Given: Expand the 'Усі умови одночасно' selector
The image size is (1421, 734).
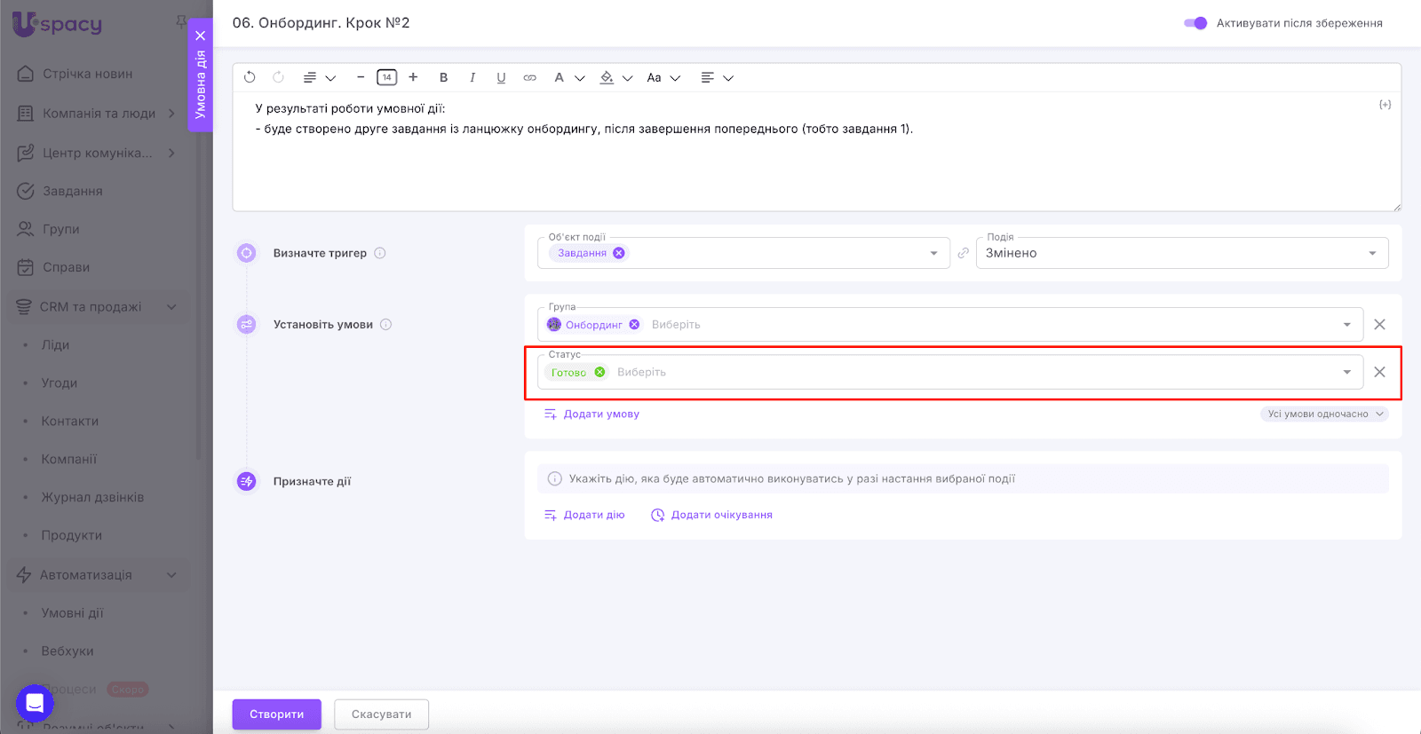Looking at the screenshot, I should pos(1324,414).
